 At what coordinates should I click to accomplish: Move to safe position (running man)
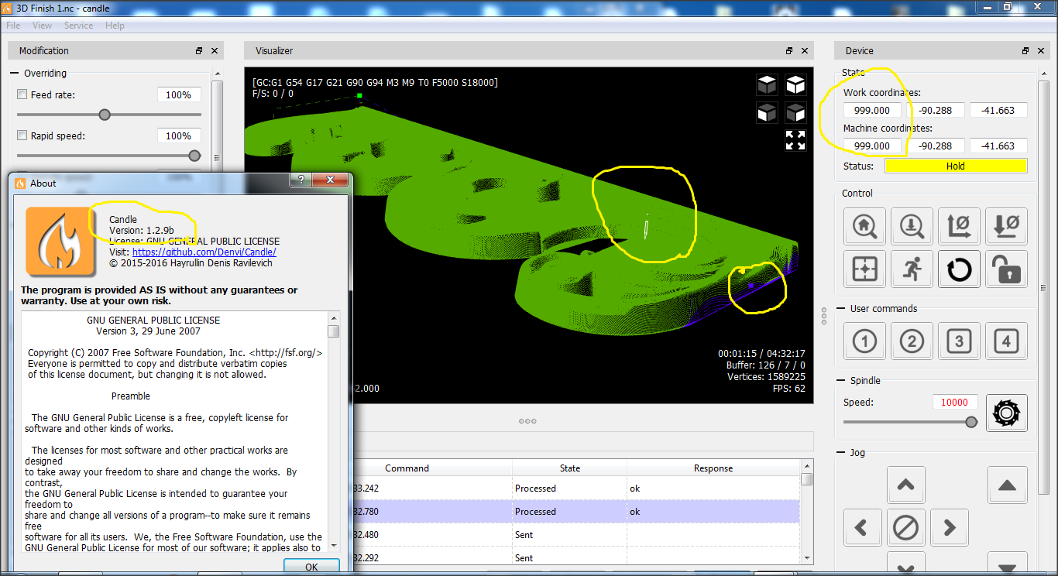[x=912, y=269]
